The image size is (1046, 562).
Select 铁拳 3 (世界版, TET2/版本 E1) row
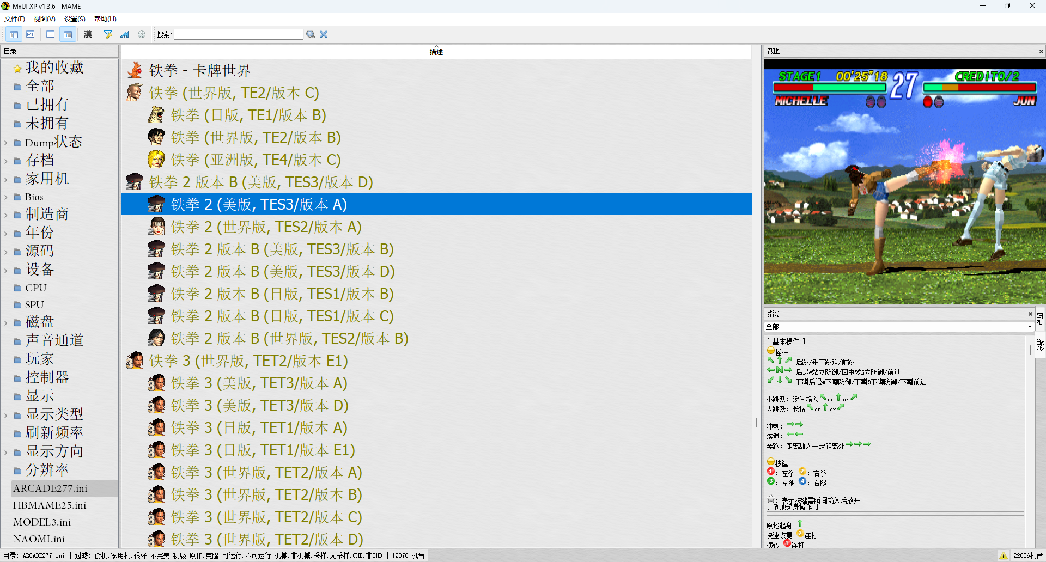(436, 361)
